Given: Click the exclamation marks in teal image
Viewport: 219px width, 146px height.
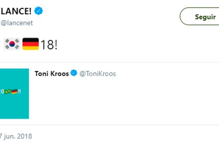Looking at the screenshot, I should (19, 92).
